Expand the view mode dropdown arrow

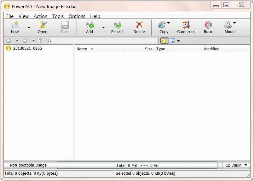[x=178, y=41]
